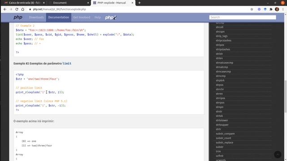
Task: Open the strpos function link
Action: click(219, 85)
